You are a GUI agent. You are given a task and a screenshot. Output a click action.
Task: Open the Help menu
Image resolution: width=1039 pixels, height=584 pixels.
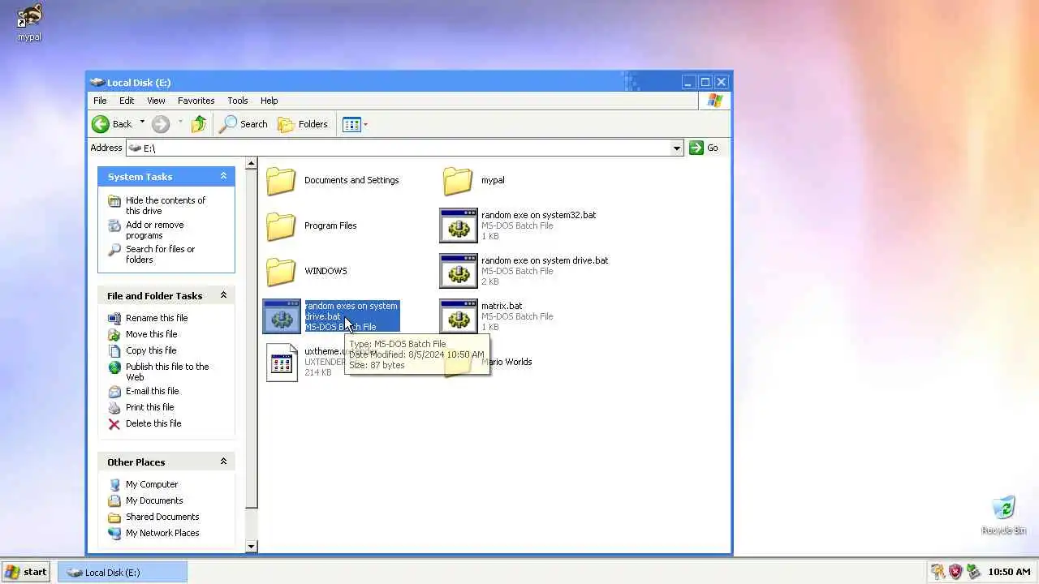click(269, 101)
